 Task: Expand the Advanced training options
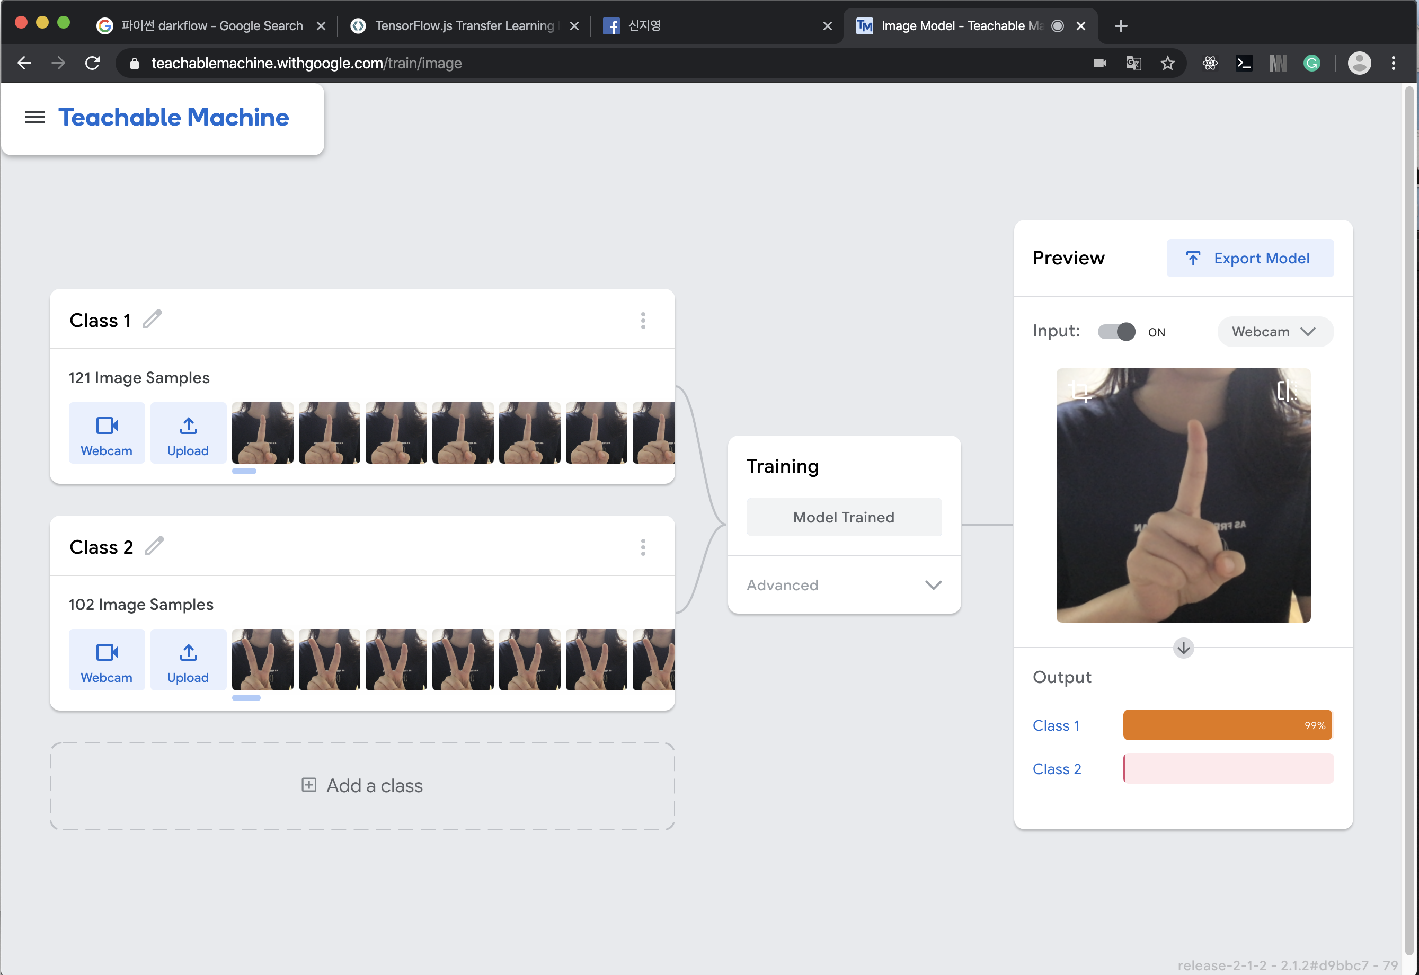click(844, 584)
